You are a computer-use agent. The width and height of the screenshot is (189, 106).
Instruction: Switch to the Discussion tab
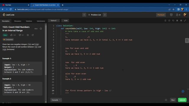(18, 21)
